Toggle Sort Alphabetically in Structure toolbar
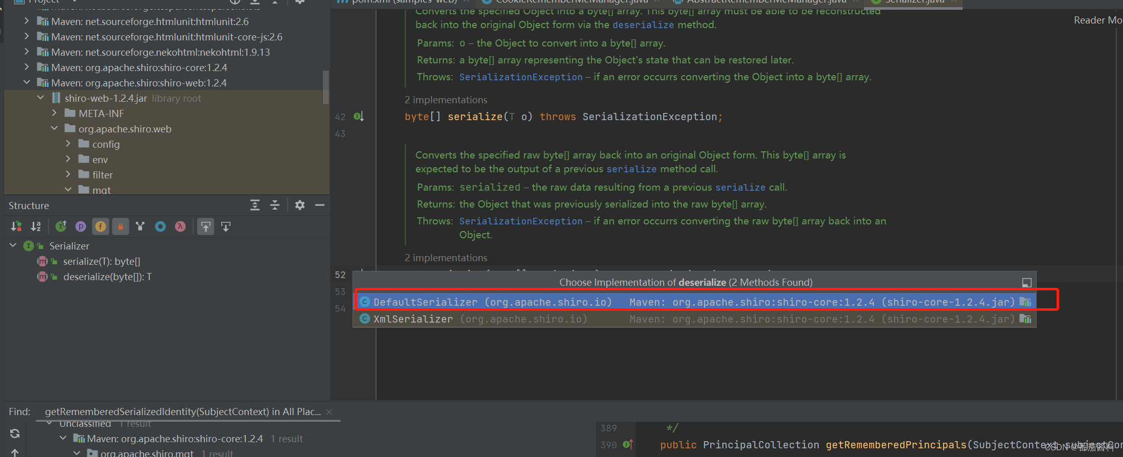 pos(36,226)
